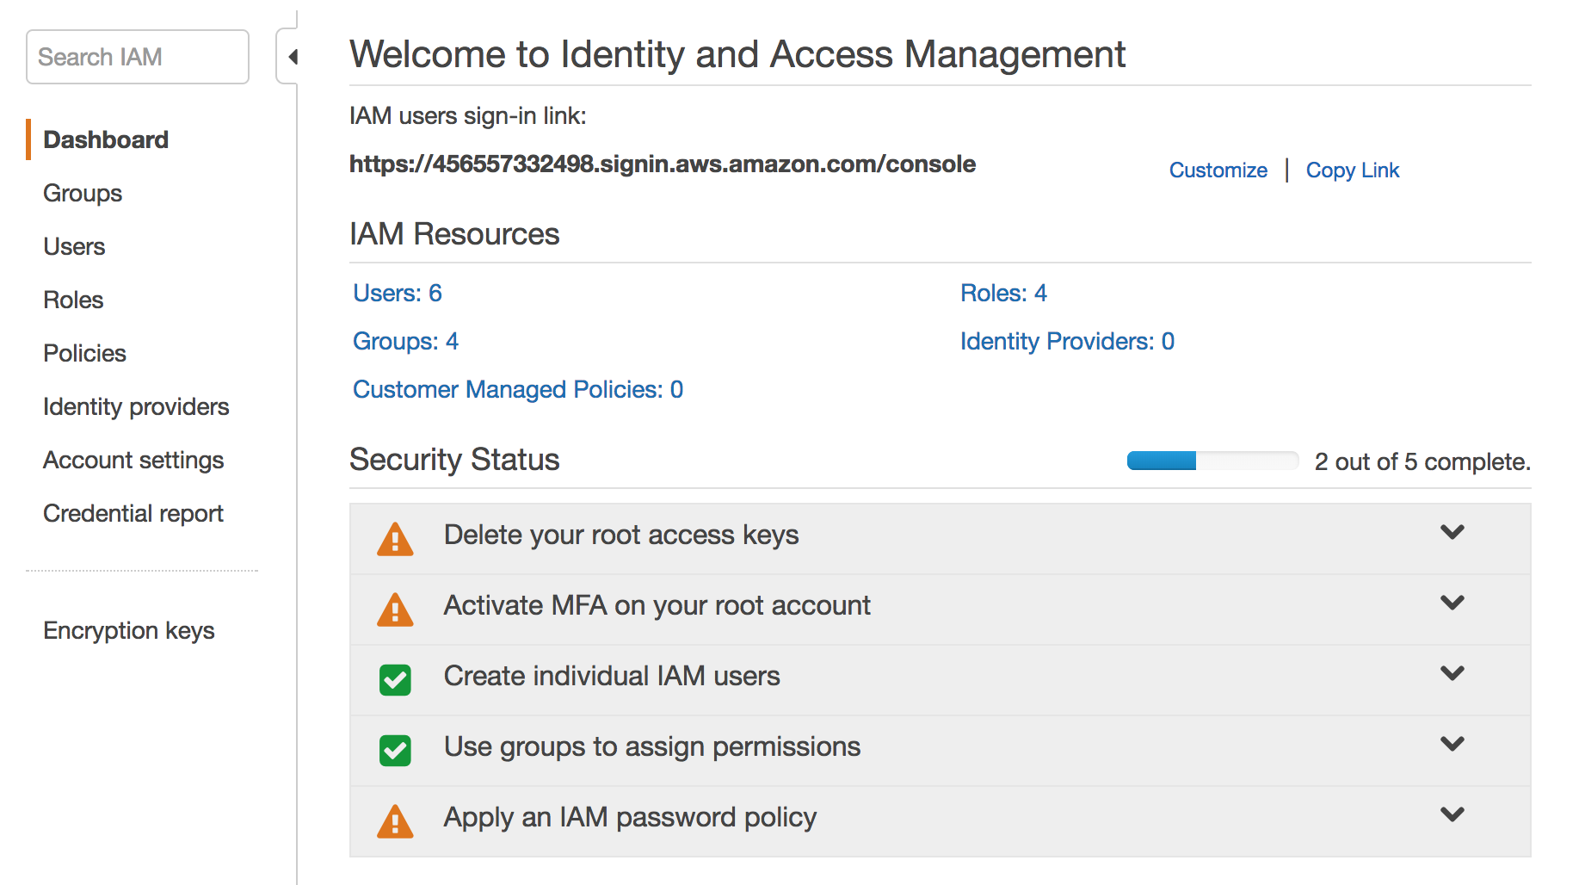
Task: Expand the Create individual IAM users chevron
Action: [1452, 674]
